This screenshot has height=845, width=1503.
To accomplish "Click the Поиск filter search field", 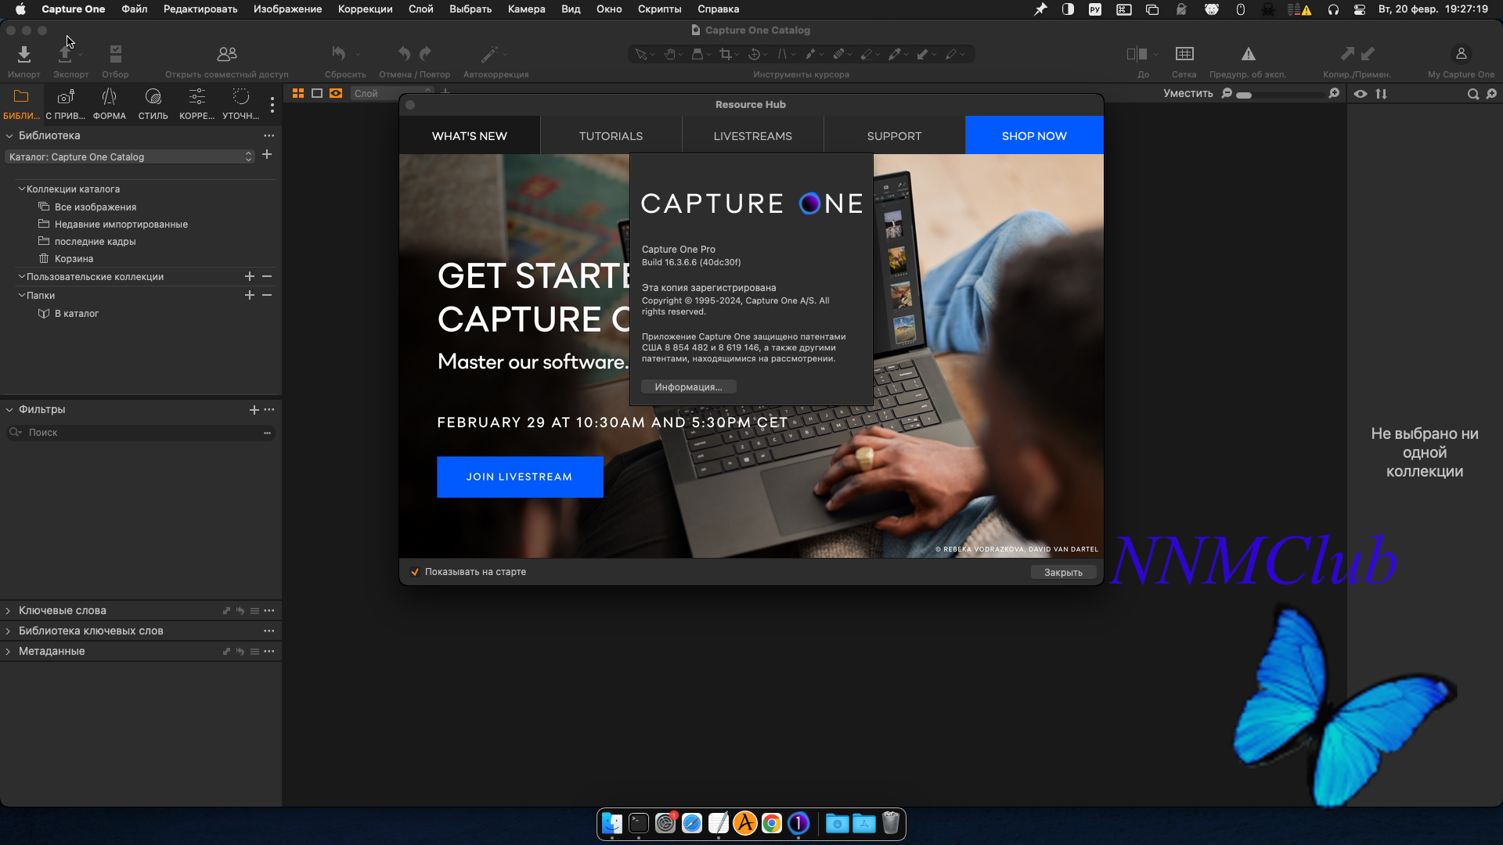I will click(141, 433).
